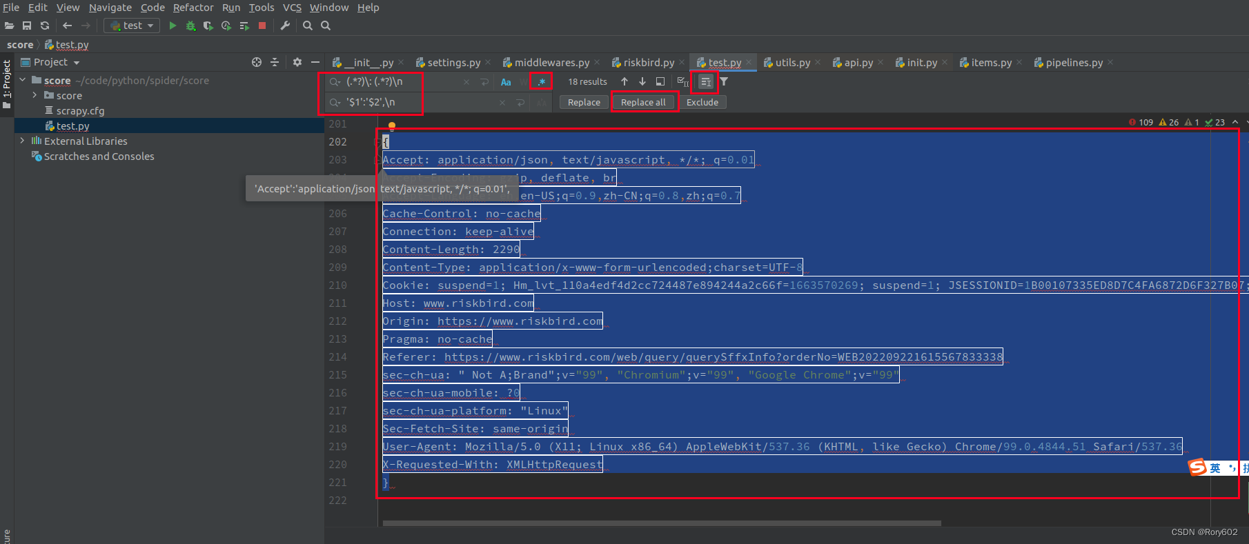The image size is (1249, 544).
Task: Open Project panel gear options
Action: point(297,62)
